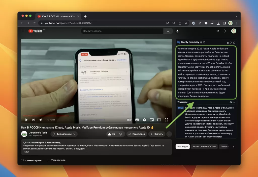Open the Jeronimo's Tech channel avatar
Screen dimensions: 258x177
(x=24, y=134)
